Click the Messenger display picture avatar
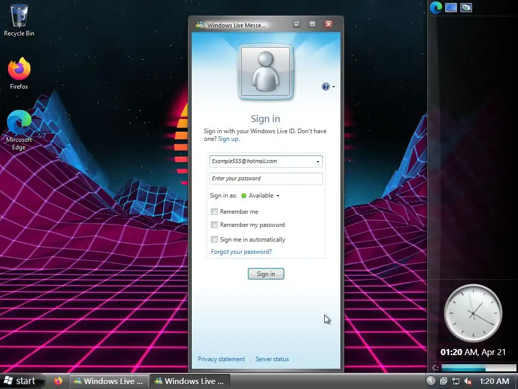 point(266,71)
